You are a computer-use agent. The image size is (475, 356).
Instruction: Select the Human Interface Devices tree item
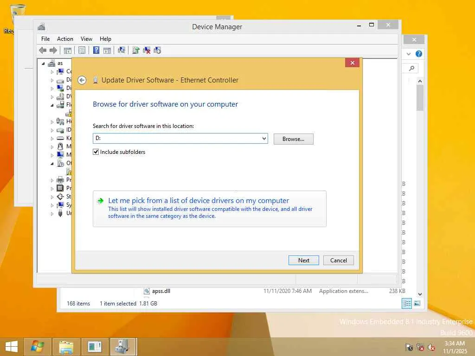pos(65,122)
